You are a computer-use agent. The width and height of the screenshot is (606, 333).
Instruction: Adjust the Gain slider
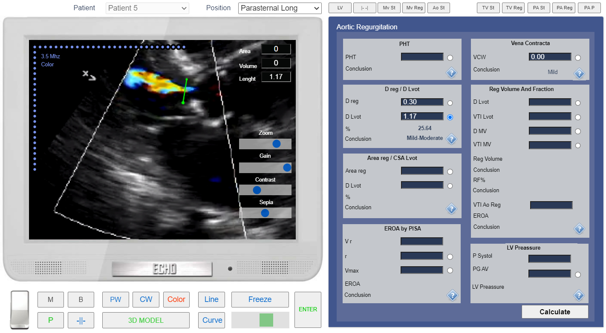(x=287, y=168)
